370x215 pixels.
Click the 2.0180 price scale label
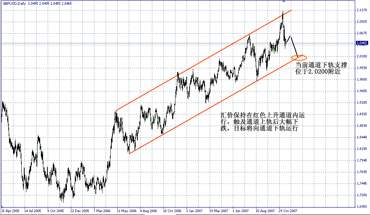point(362,56)
